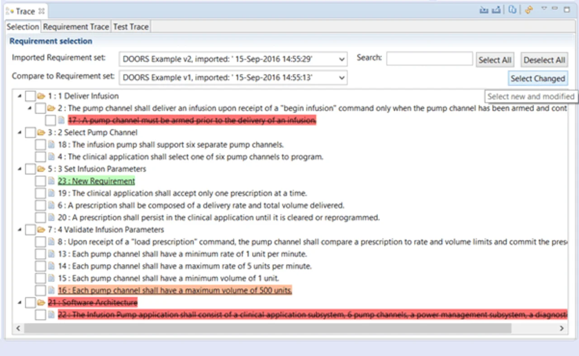Click horizontal scrollbar right arrow
Screen dimensions: 579x356
(x=562, y=328)
